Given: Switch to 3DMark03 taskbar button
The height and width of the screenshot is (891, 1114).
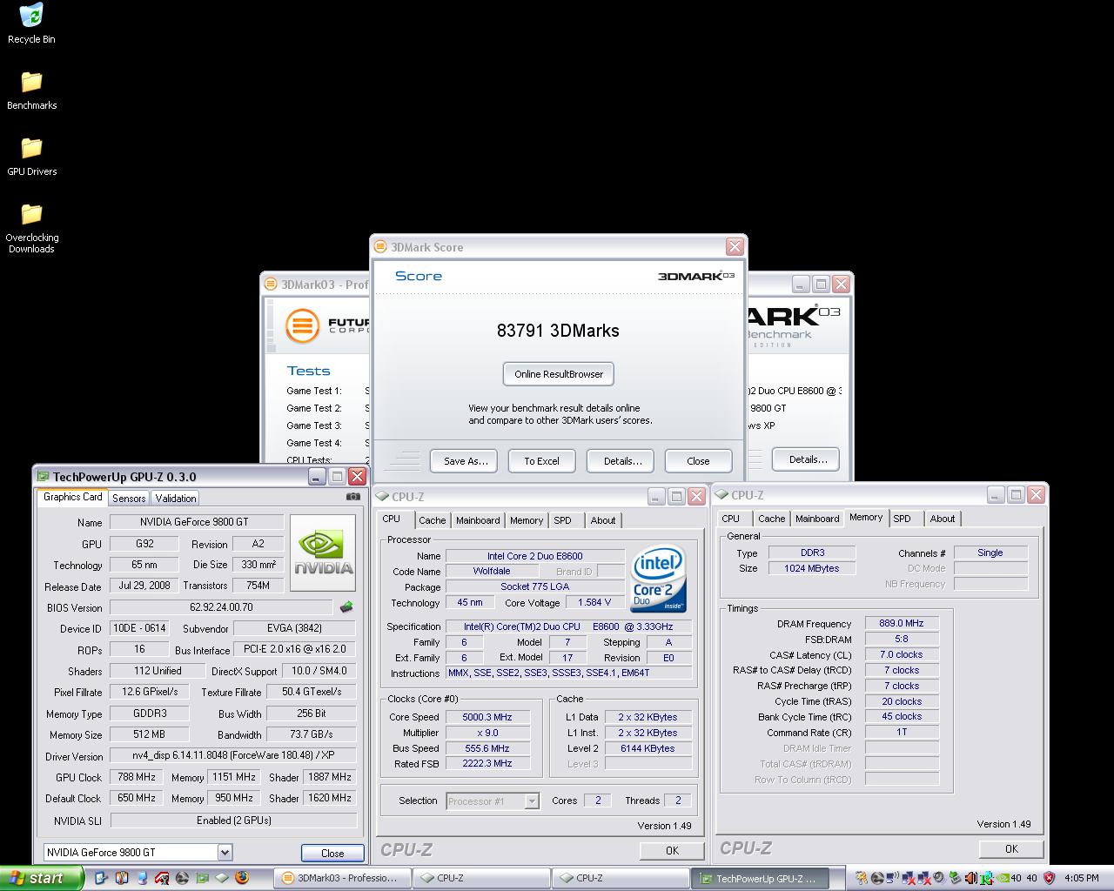Looking at the screenshot, I should [341, 878].
